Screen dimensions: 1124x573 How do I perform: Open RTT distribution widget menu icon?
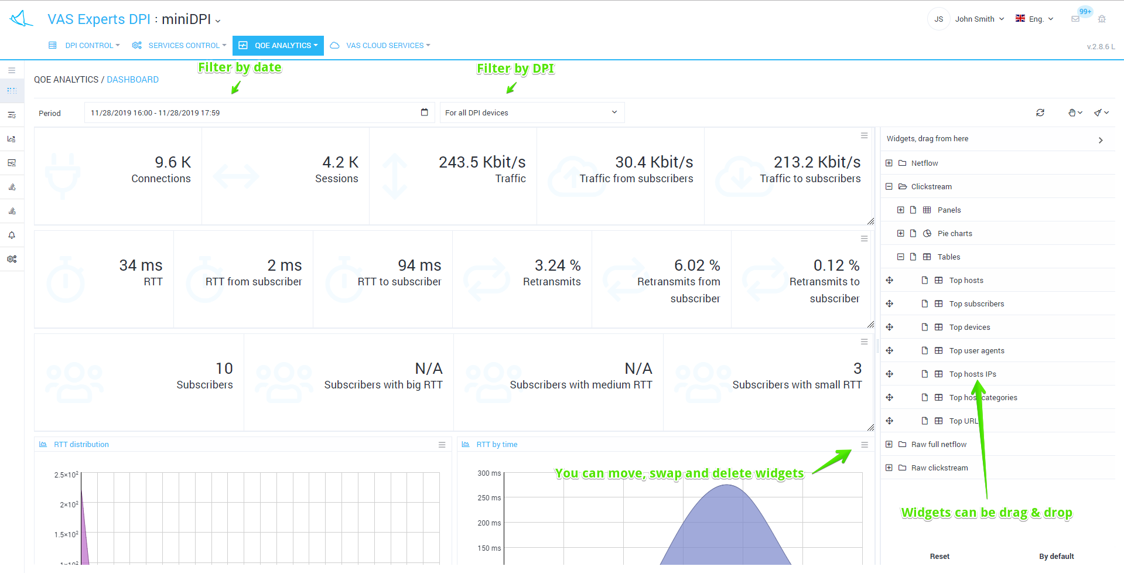[442, 445]
